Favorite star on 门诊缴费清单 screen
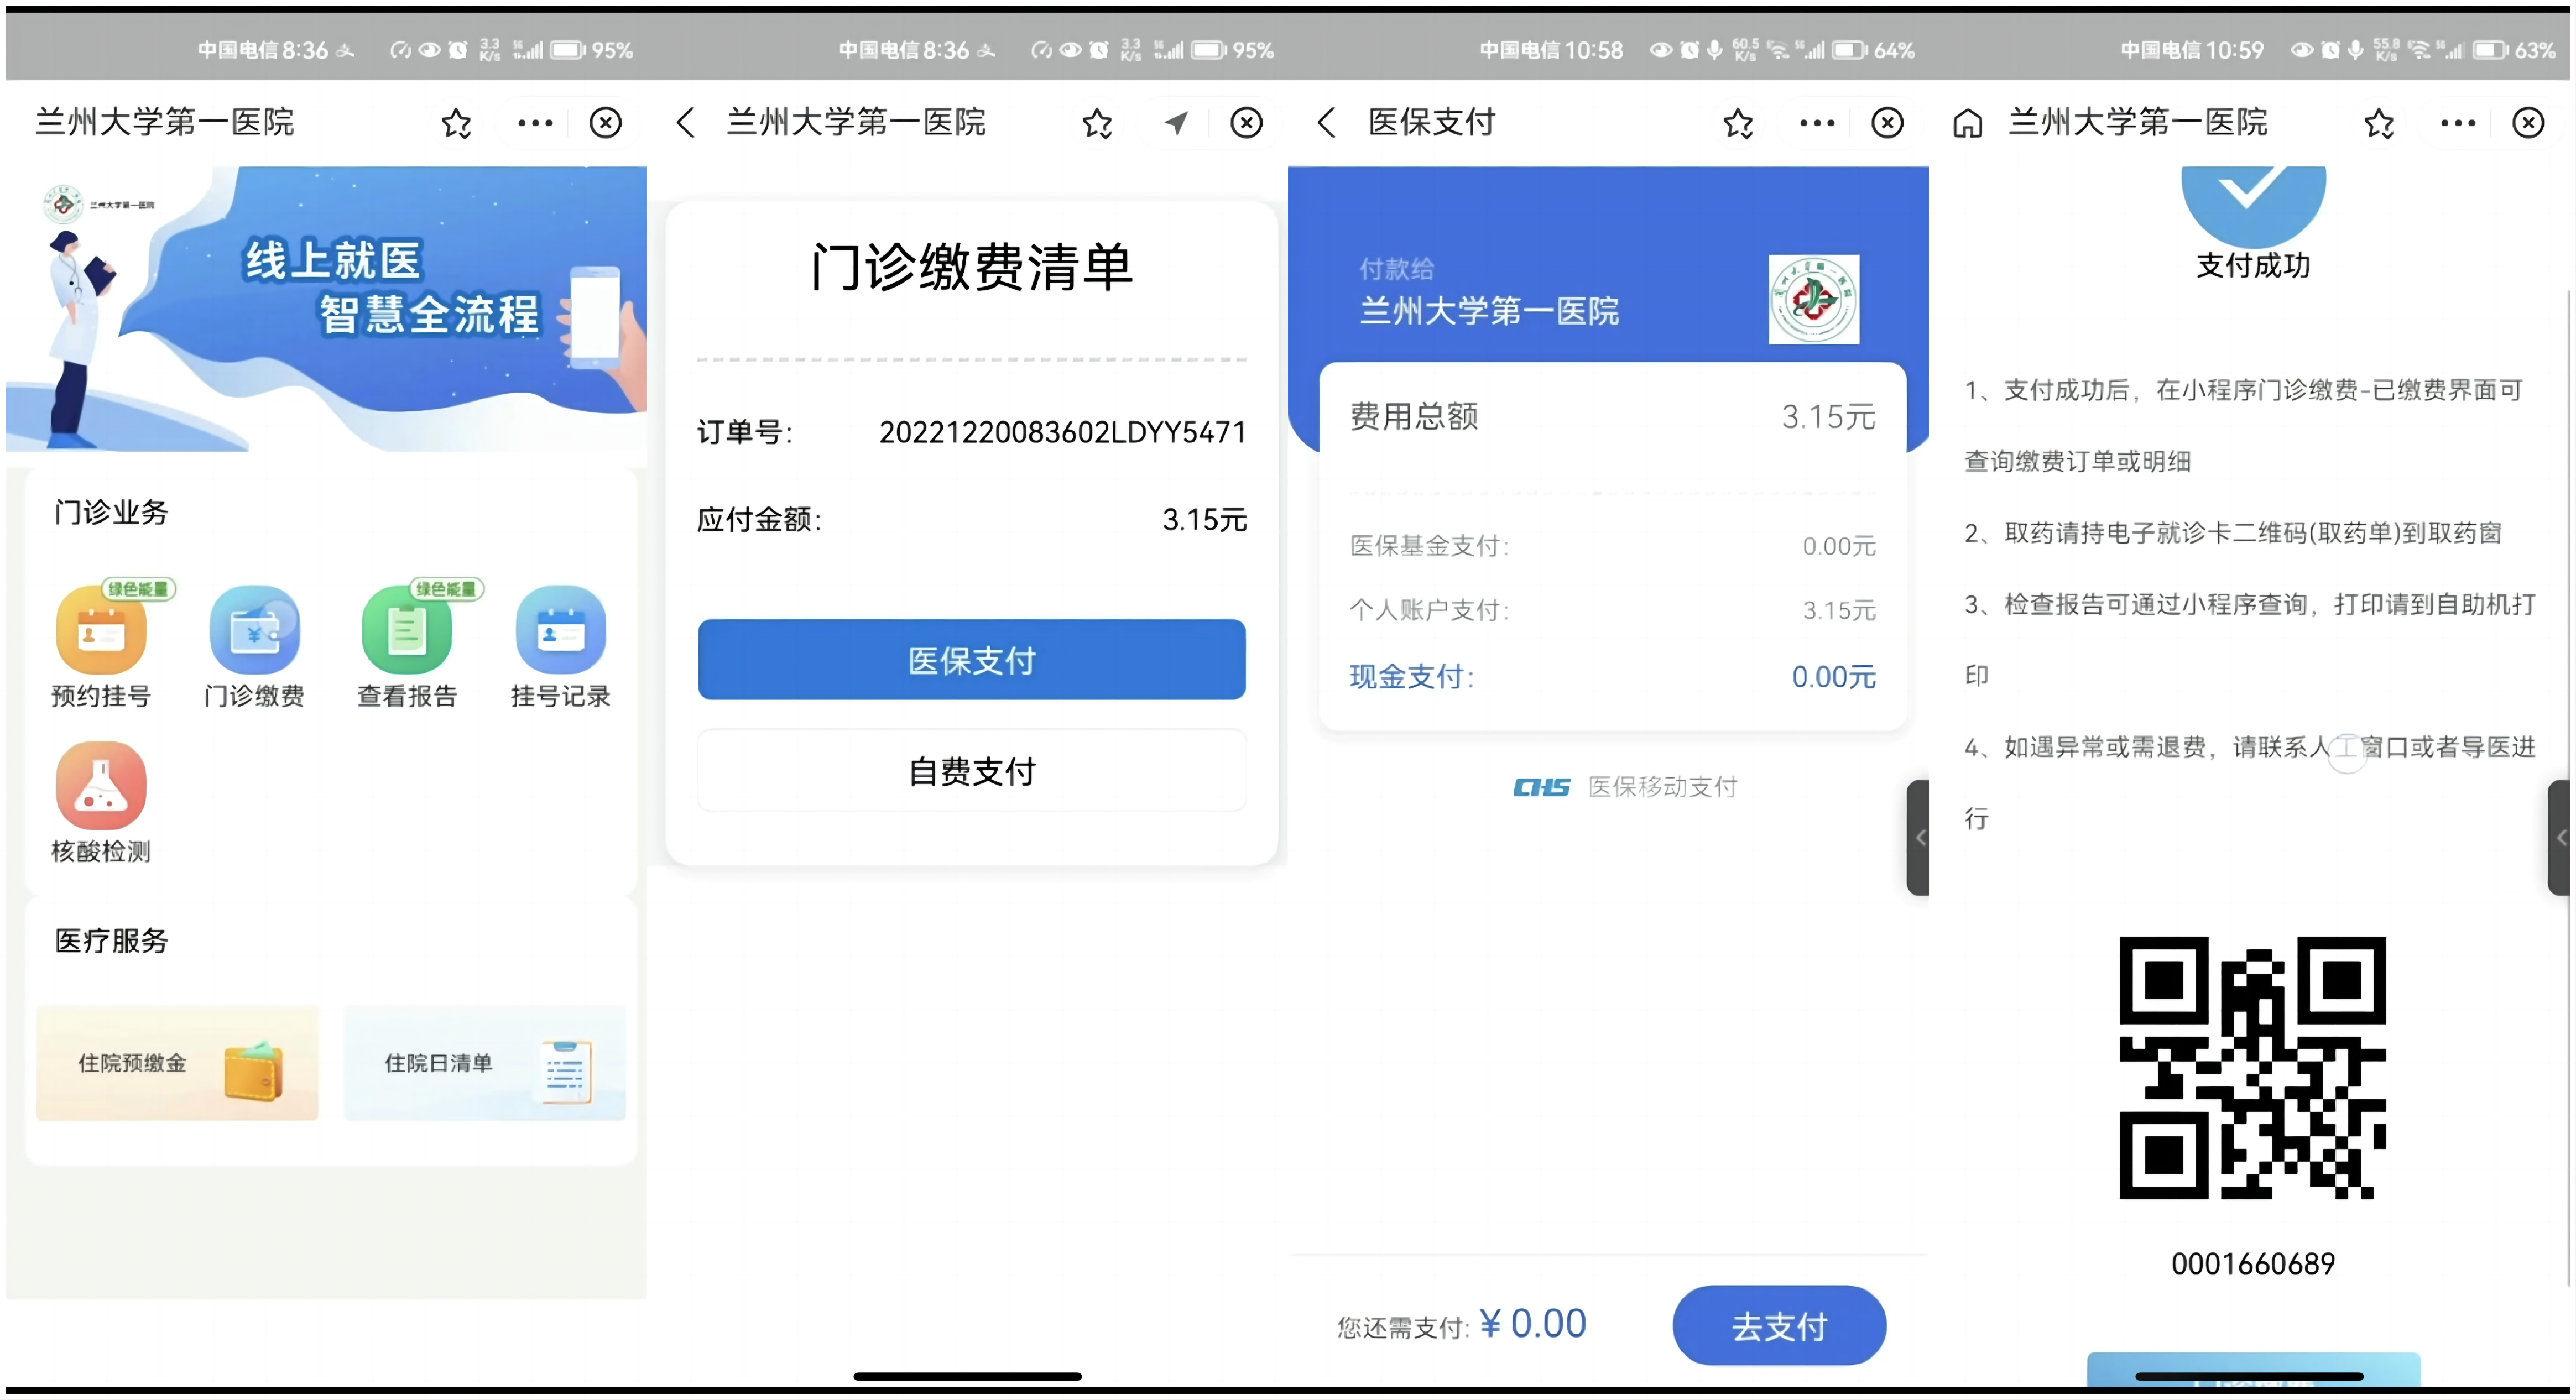Screen dimensions: 2576x1400 [x=1097, y=124]
